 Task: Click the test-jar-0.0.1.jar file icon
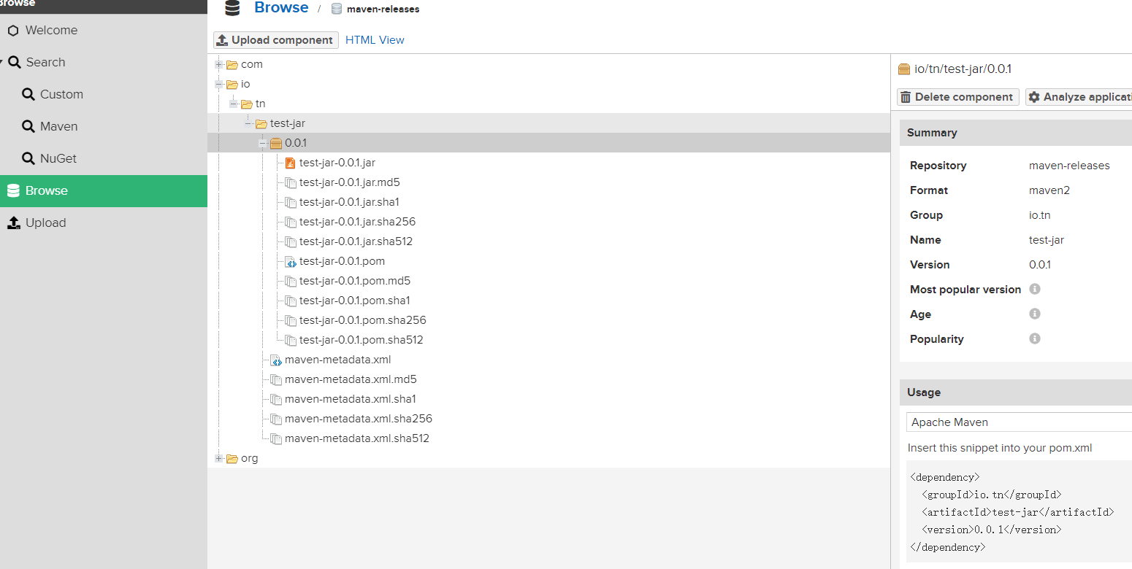[x=291, y=163]
